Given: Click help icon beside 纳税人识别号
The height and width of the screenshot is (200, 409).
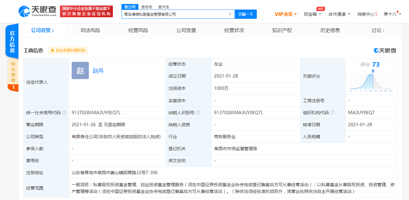Looking at the screenshot, I should (198, 113).
